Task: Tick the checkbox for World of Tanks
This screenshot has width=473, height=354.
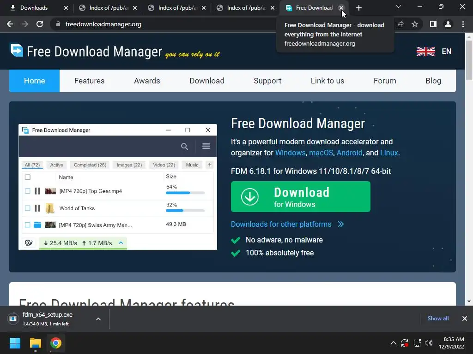Action: [27, 208]
